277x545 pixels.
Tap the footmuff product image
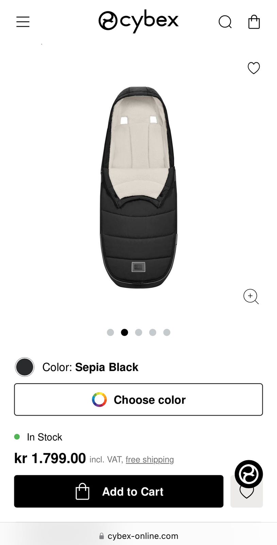click(138, 187)
